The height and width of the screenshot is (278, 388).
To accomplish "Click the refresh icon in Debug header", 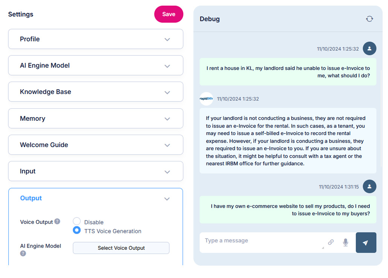I will pos(370,19).
